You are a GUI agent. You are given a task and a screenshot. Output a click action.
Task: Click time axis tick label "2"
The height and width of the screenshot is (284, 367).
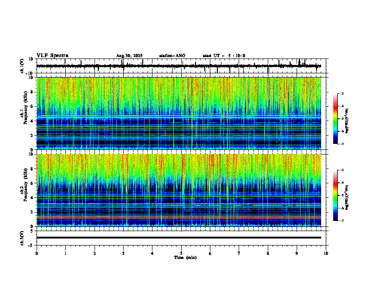(x=95, y=253)
